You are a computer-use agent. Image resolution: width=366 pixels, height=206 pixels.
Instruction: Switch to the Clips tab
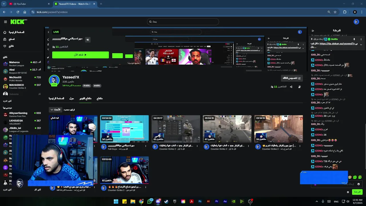coord(100,98)
